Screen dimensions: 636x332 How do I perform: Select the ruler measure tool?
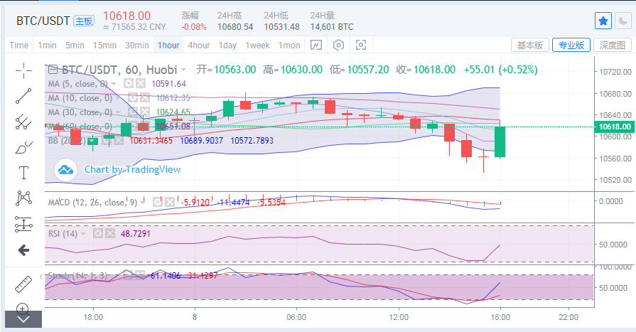pyautogui.click(x=24, y=283)
